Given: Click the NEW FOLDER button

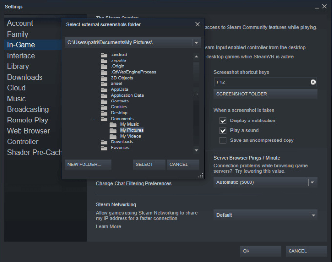Looking at the screenshot, I should click(88, 164).
